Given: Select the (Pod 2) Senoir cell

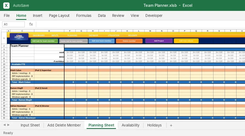Looking at the screenshot, I should 49,88.
